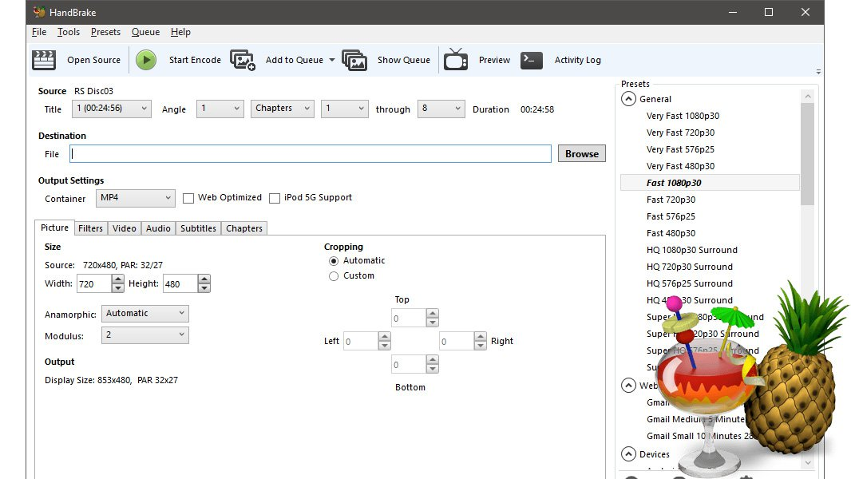The height and width of the screenshot is (479, 851).
Task: Open the Tools menu
Action: tap(69, 32)
